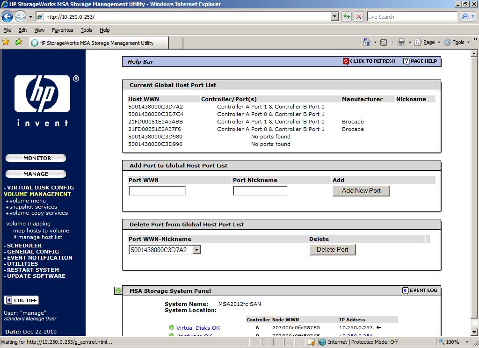Select the HP StorageWorks MSA browser tab
479x348 pixels.
[99, 43]
